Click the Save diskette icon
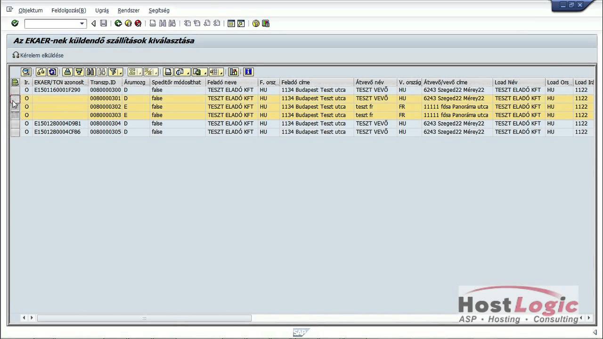Viewport: 603px width, 339px height. tap(104, 24)
